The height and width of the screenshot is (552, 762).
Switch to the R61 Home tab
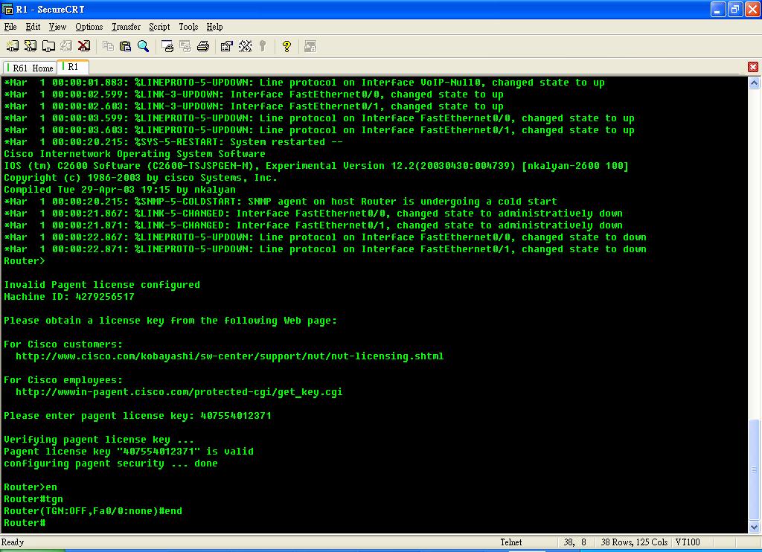tap(30, 68)
